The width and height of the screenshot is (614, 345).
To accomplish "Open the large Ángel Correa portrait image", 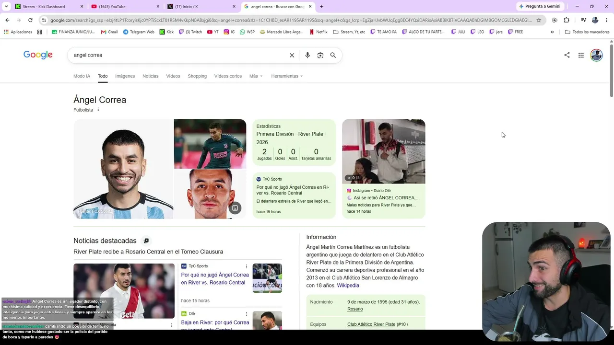I will coord(123,169).
